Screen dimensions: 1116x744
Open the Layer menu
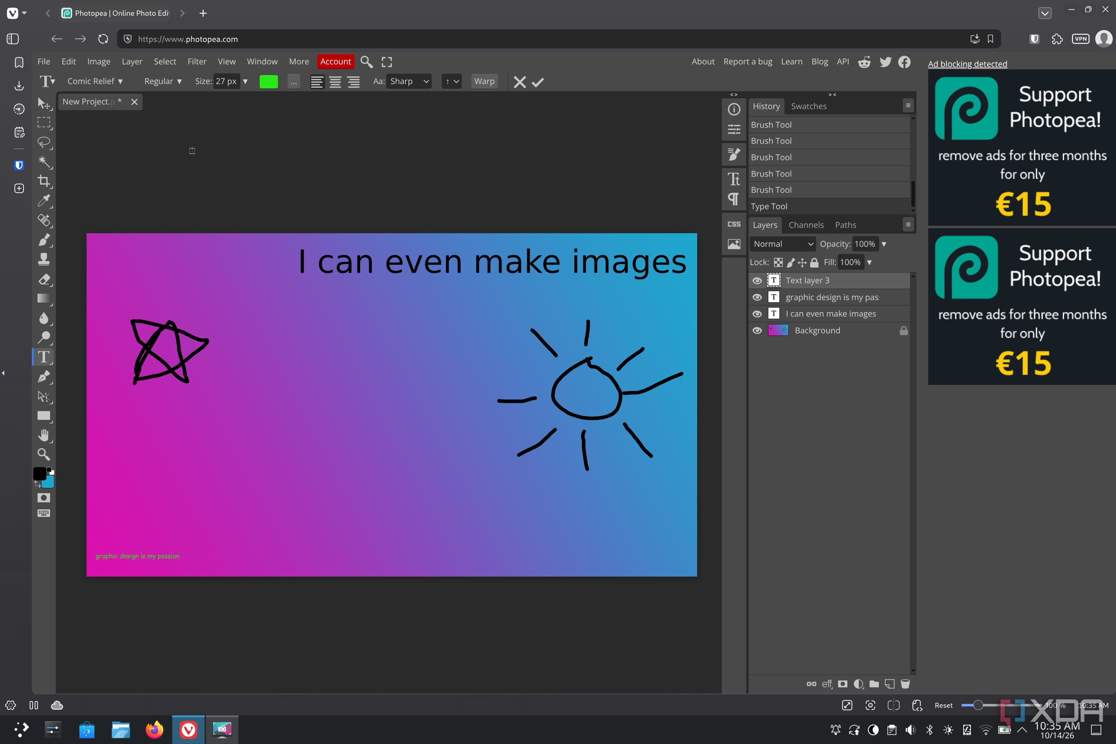[x=132, y=62]
